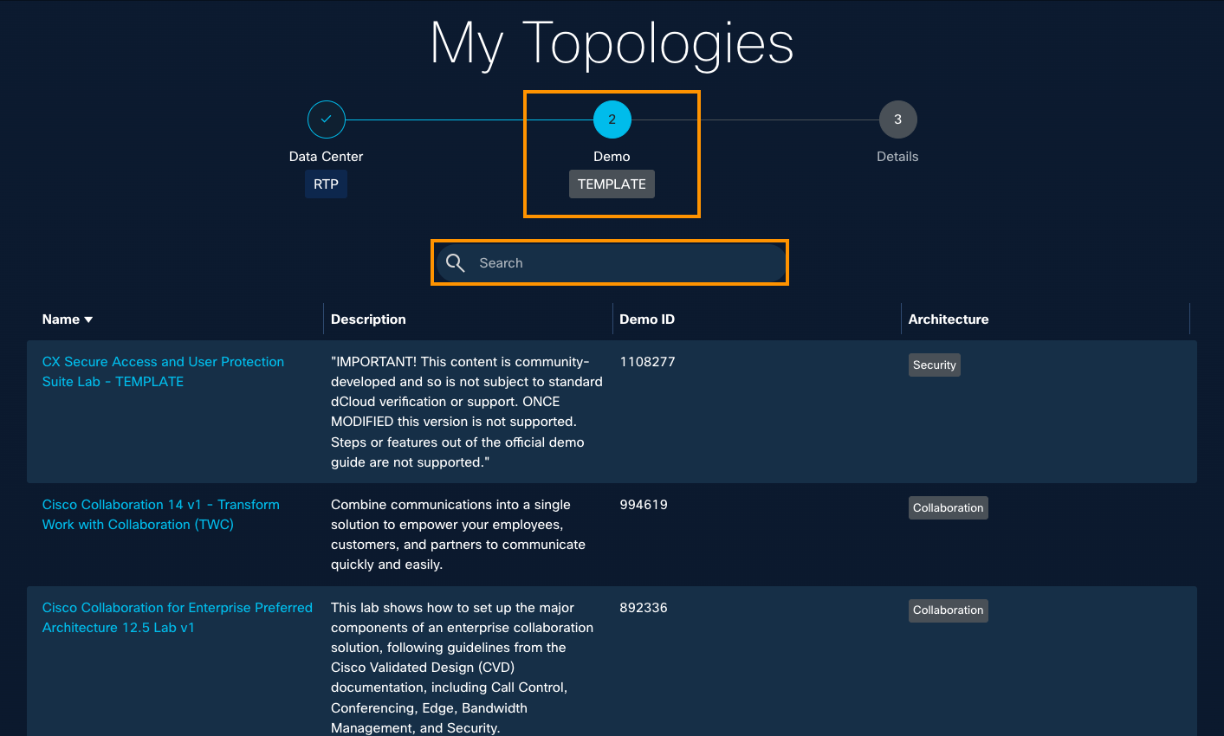Click the description starting "This lab shows how"

click(462, 668)
